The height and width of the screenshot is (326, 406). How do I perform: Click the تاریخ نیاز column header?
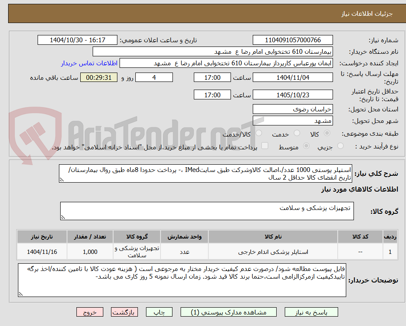tap(42, 237)
